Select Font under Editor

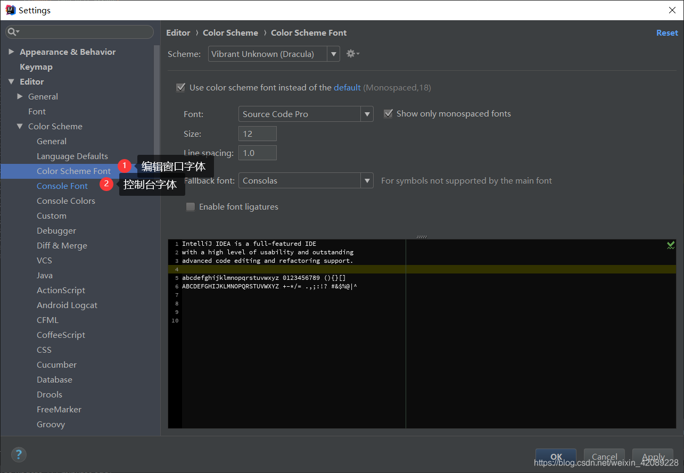pos(37,111)
